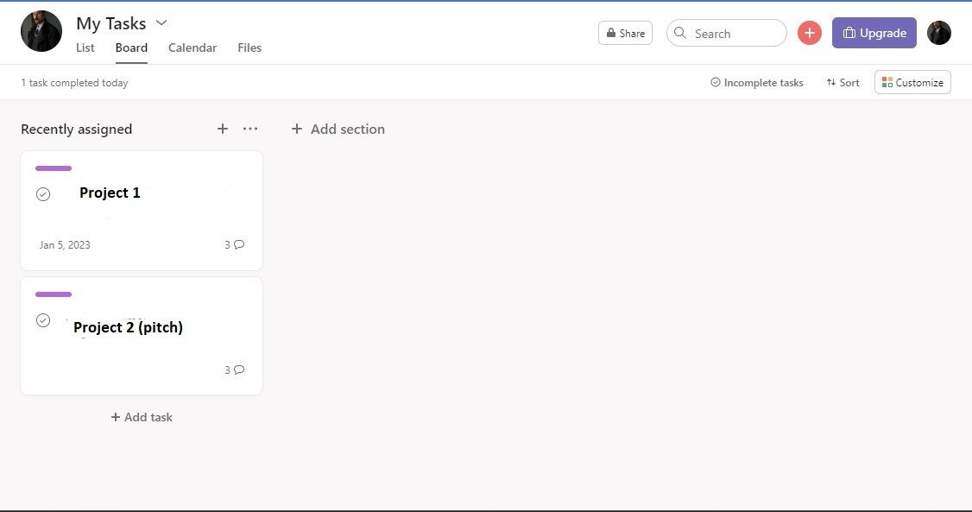Screen dimensions: 972x512
Task: Open the Sort options
Action: pos(843,82)
